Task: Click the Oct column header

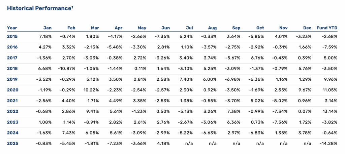Action: coord(259,28)
